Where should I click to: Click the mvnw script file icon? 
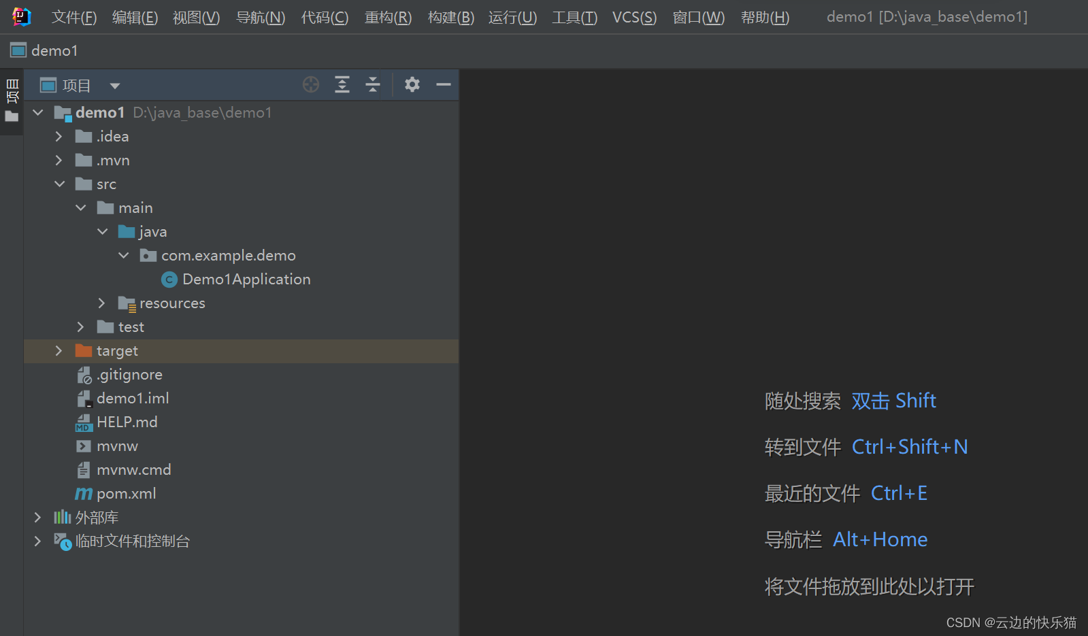[x=84, y=446]
